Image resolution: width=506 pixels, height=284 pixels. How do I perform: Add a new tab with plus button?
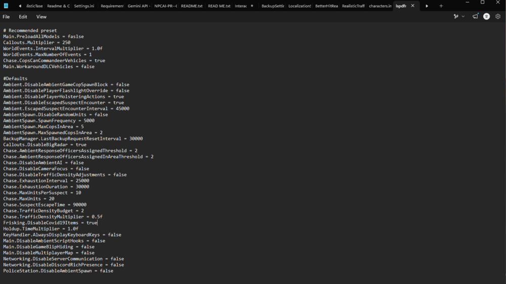(x=441, y=6)
